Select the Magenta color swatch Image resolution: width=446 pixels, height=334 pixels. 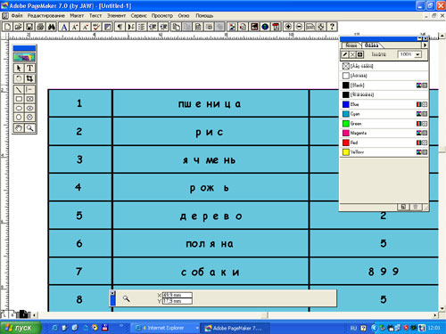tap(384, 133)
